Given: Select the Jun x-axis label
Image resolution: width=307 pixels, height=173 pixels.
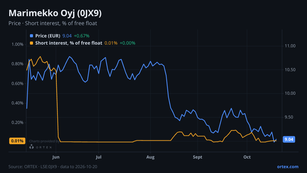Looking at the screenshot, I should pos(56,157).
